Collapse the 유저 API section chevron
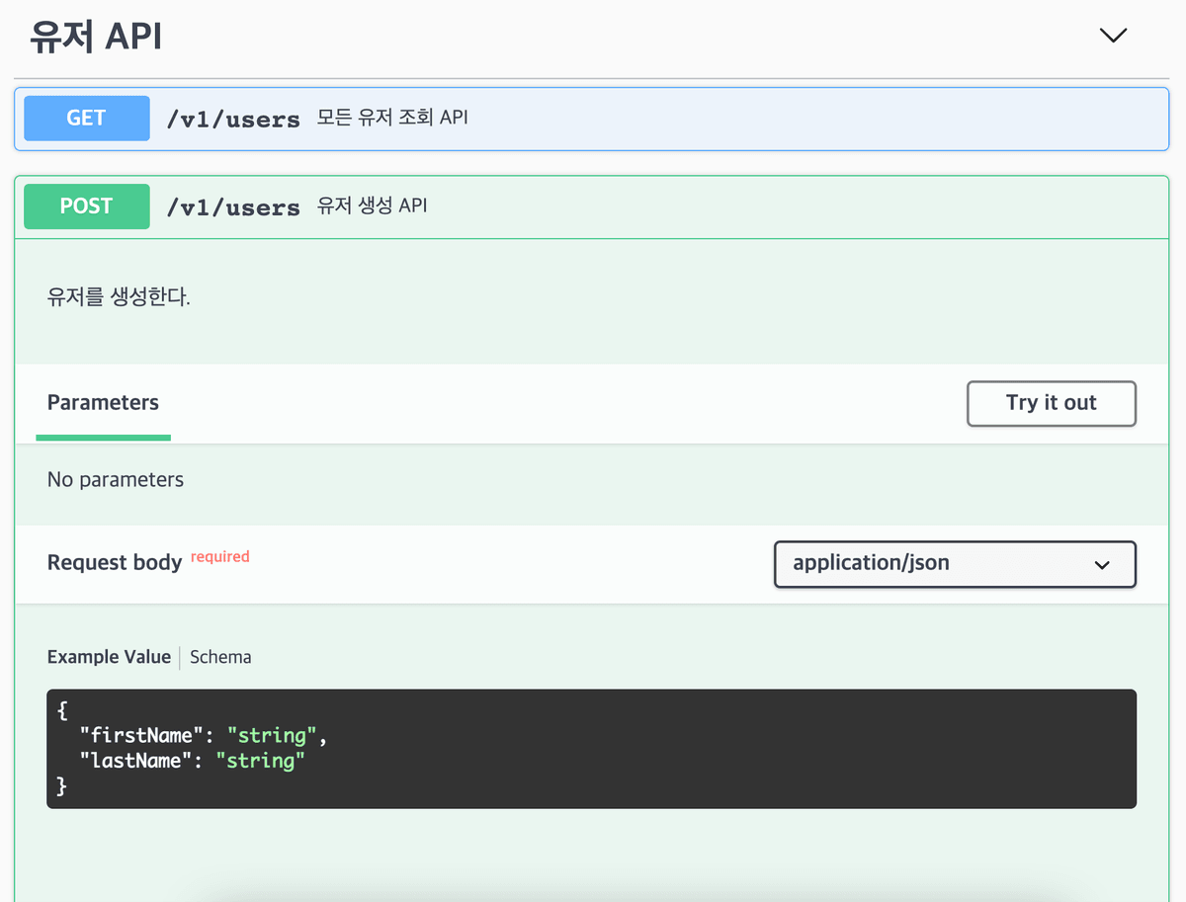The height and width of the screenshot is (902, 1186). [x=1113, y=36]
